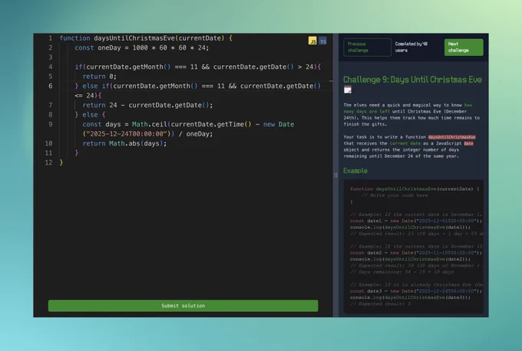Click the 'const date2' example line in the description
The width and height of the screenshot is (522, 351).
point(416,253)
